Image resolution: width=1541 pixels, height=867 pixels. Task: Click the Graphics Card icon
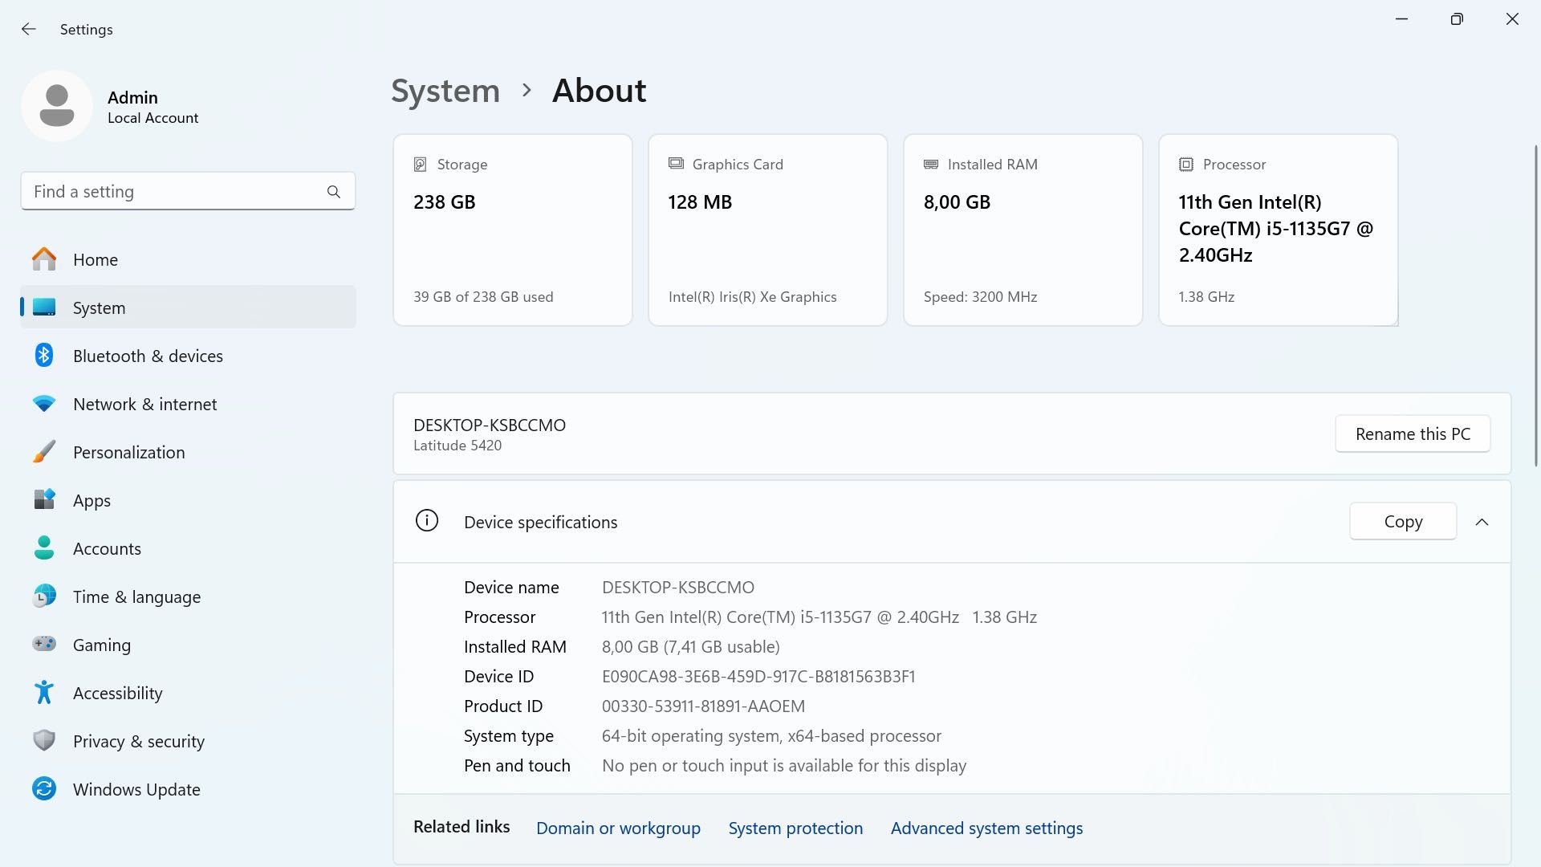pyautogui.click(x=676, y=164)
